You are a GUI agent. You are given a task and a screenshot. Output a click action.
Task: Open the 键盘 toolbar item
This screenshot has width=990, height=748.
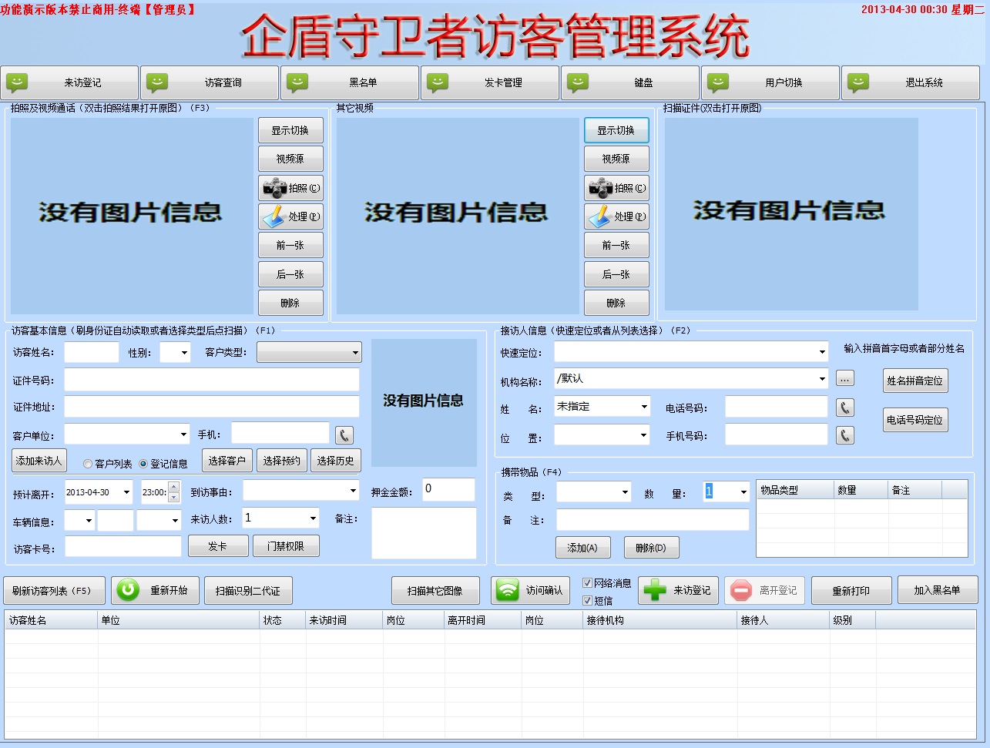[x=630, y=82]
